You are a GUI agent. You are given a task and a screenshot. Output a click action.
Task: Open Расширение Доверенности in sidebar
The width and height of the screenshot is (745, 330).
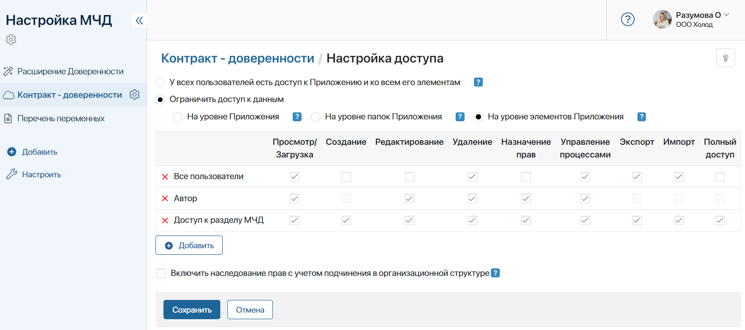[x=70, y=71]
